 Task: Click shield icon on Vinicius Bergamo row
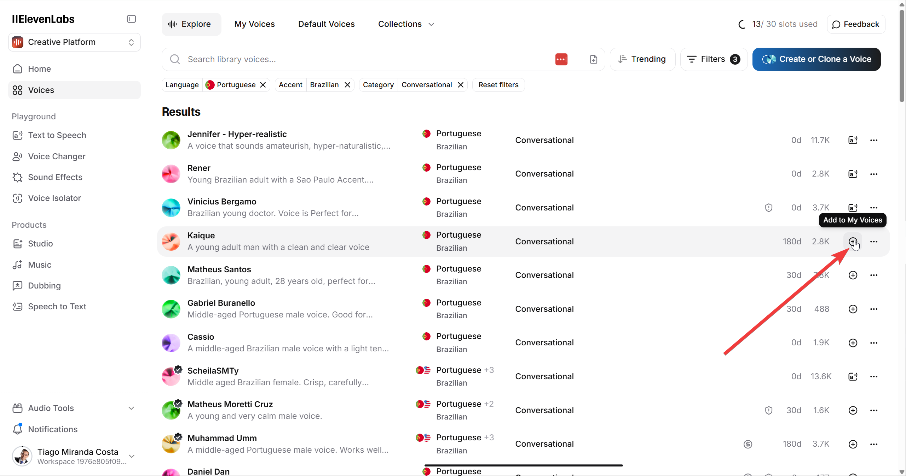pyautogui.click(x=768, y=208)
